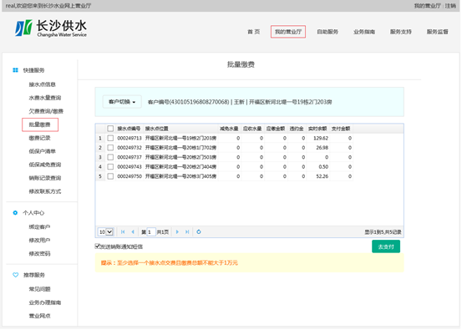Click 支付金额 column header

coord(341,129)
